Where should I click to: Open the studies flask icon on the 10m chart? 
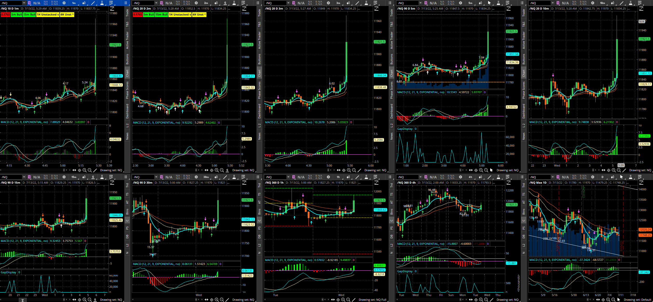pyautogui.click(x=631, y=3)
